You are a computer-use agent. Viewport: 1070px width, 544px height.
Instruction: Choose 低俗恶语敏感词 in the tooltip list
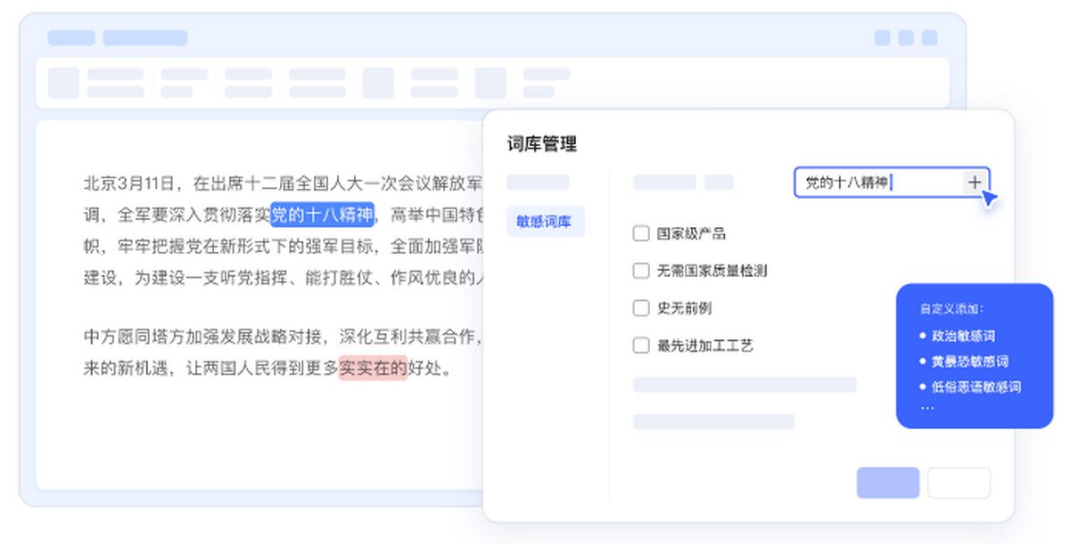coord(976,387)
